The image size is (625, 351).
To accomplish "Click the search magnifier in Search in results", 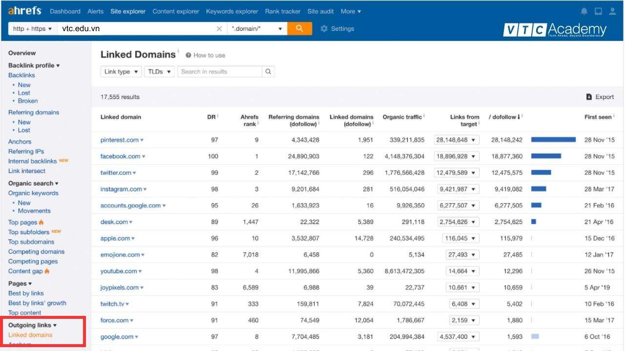I will pos(268,71).
